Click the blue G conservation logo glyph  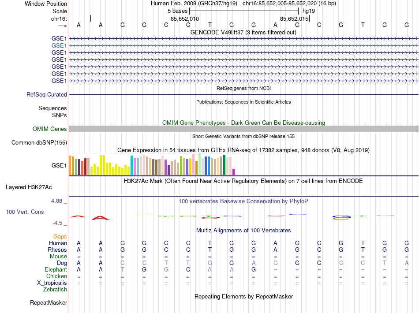tap(341, 216)
